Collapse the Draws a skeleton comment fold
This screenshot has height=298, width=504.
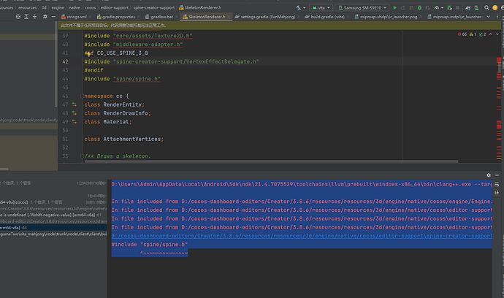coord(82,156)
